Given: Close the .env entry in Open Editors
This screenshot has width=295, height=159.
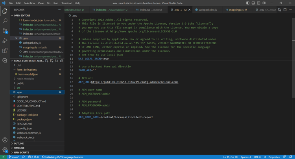Looking at the screenshot, I should point(17,38).
